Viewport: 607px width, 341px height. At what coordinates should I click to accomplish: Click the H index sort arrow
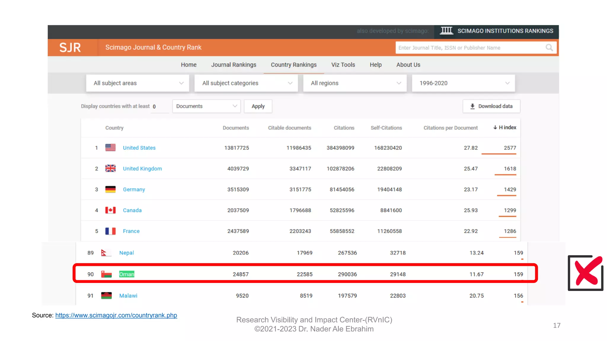click(495, 128)
